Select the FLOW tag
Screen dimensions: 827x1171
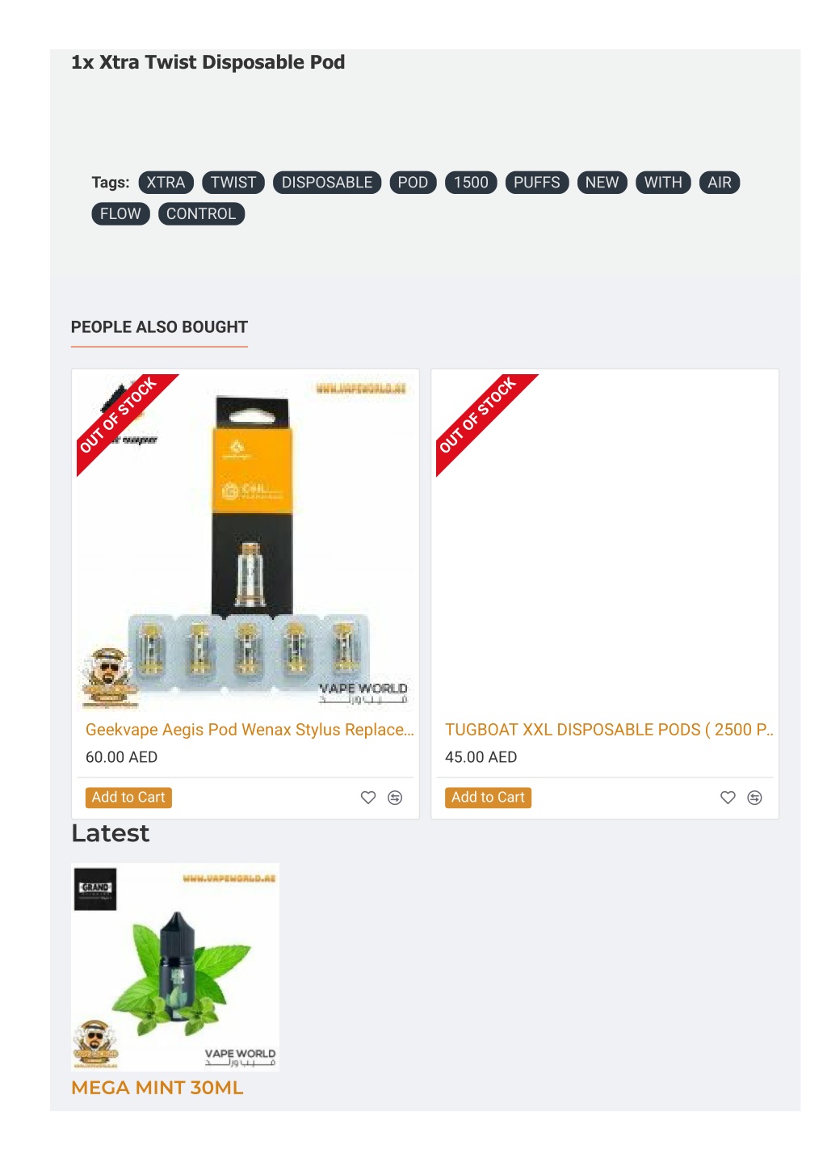point(120,214)
